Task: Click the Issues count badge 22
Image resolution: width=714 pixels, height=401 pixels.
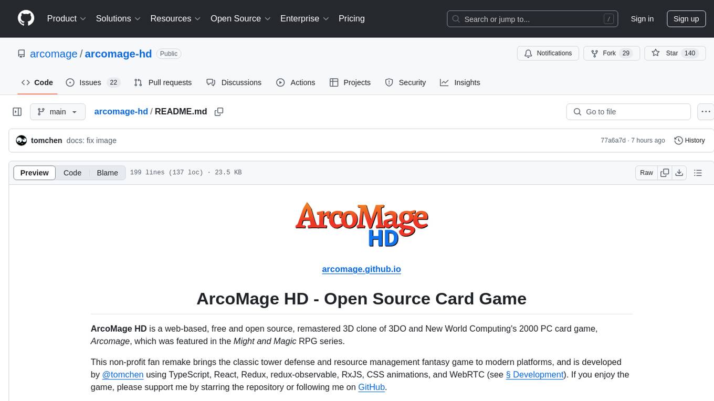Action: click(113, 82)
